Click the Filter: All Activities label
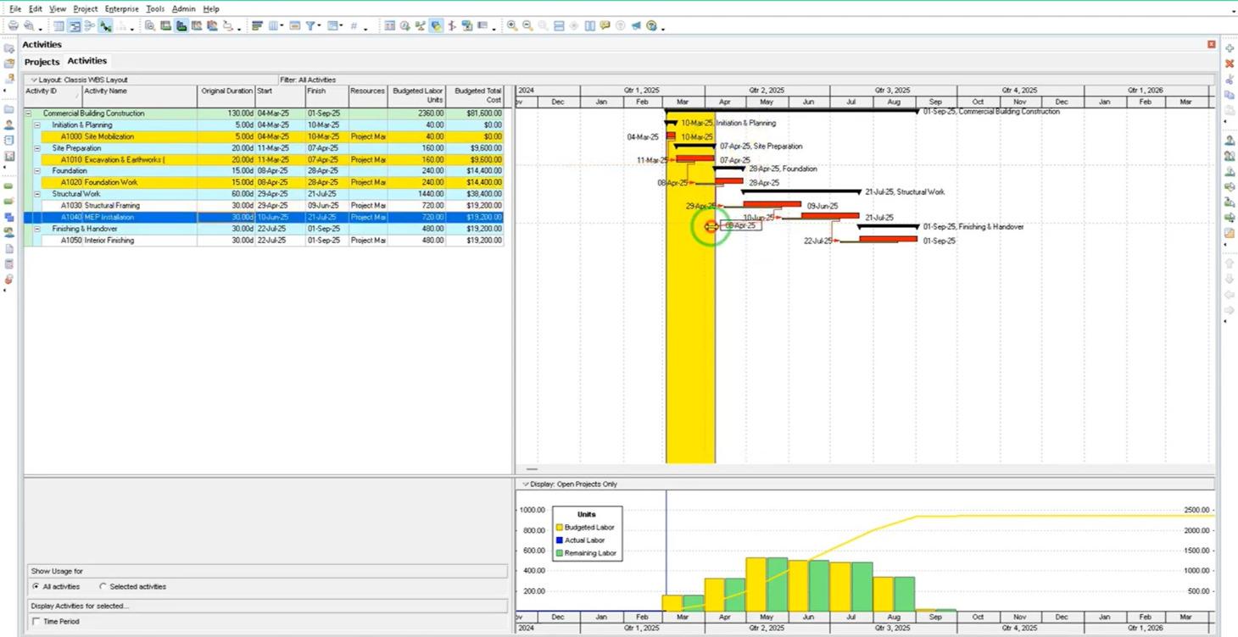Image resolution: width=1238 pixels, height=637 pixels. 308,80
